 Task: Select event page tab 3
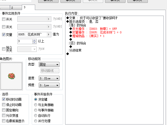pos(28,7)
